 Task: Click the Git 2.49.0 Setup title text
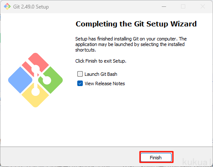[31, 7]
